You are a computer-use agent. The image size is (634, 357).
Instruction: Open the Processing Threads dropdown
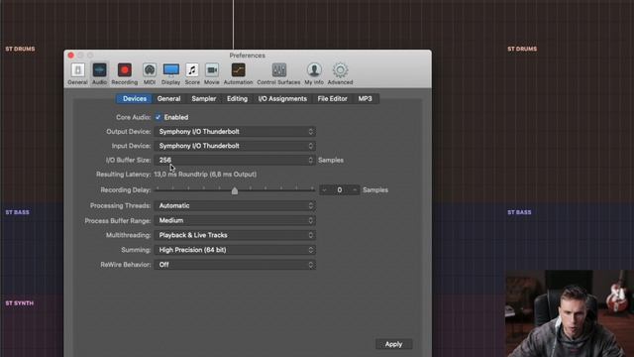coord(235,205)
